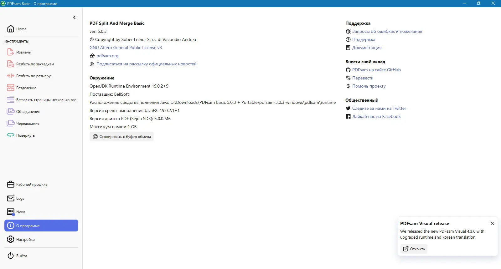Open the Документация link text
This screenshot has width=501, height=269.
pyautogui.click(x=367, y=48)
